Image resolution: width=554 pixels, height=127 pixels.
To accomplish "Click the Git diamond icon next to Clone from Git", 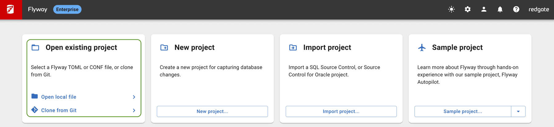I will point(34,110).
